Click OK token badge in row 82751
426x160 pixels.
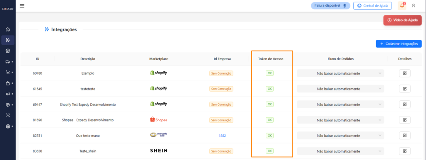point(270,136)
